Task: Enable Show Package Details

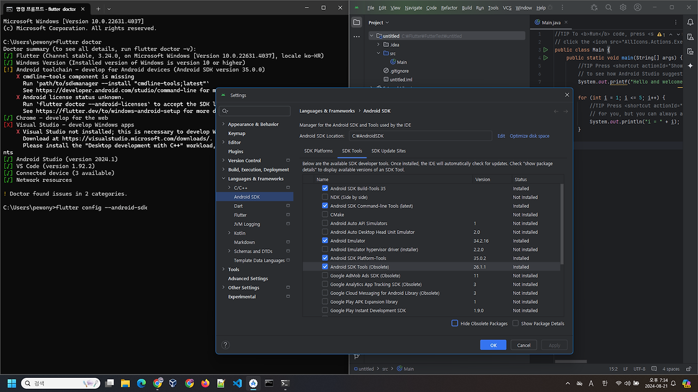Action: tap(515, 323)
